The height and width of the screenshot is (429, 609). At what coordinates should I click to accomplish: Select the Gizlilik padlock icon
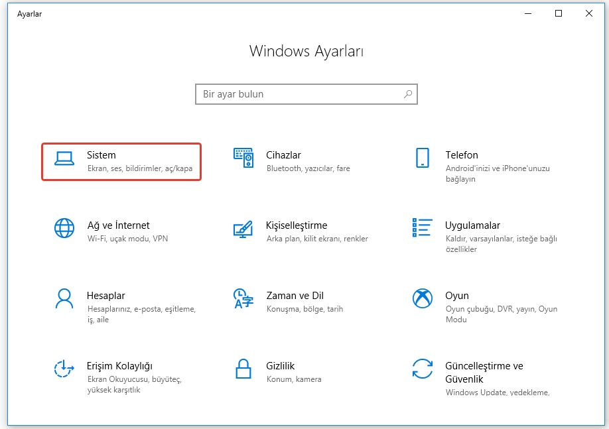pos(243,369)
